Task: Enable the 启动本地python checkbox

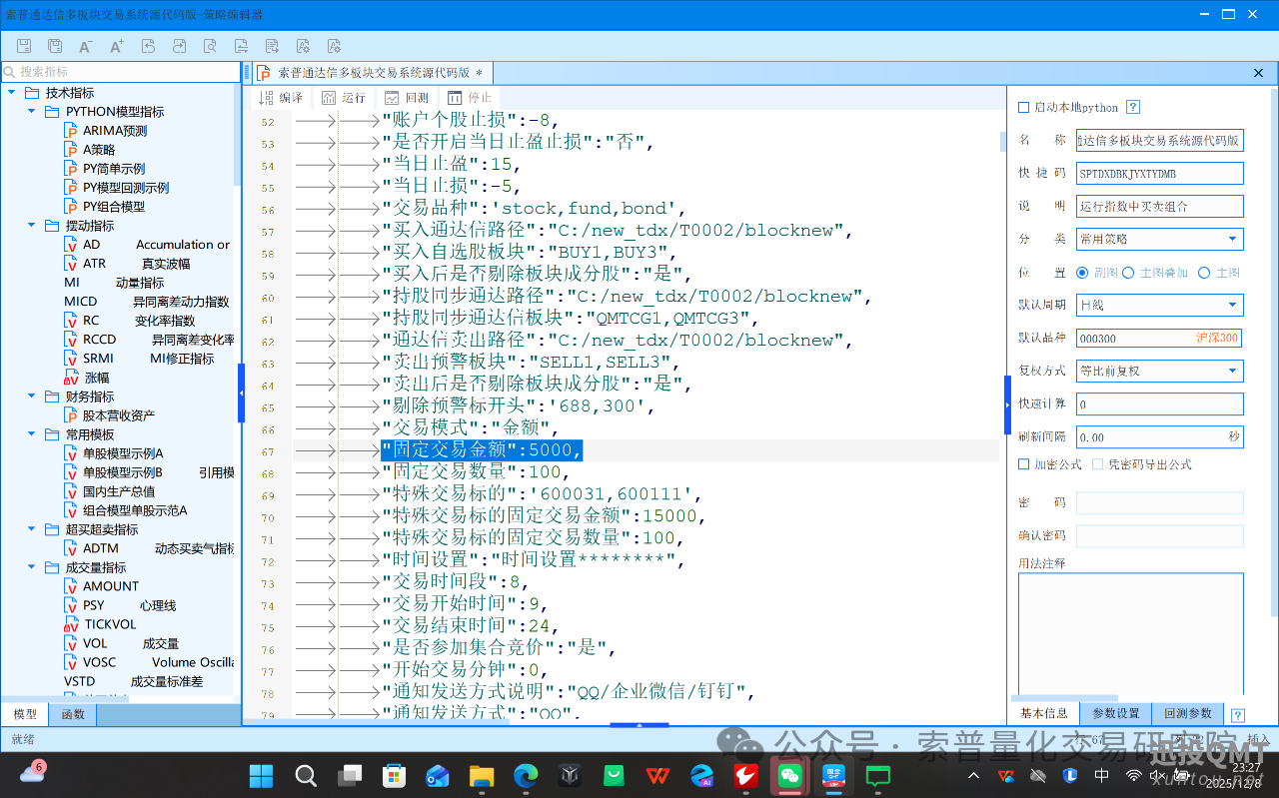Action: click(x=1024, y=107)
